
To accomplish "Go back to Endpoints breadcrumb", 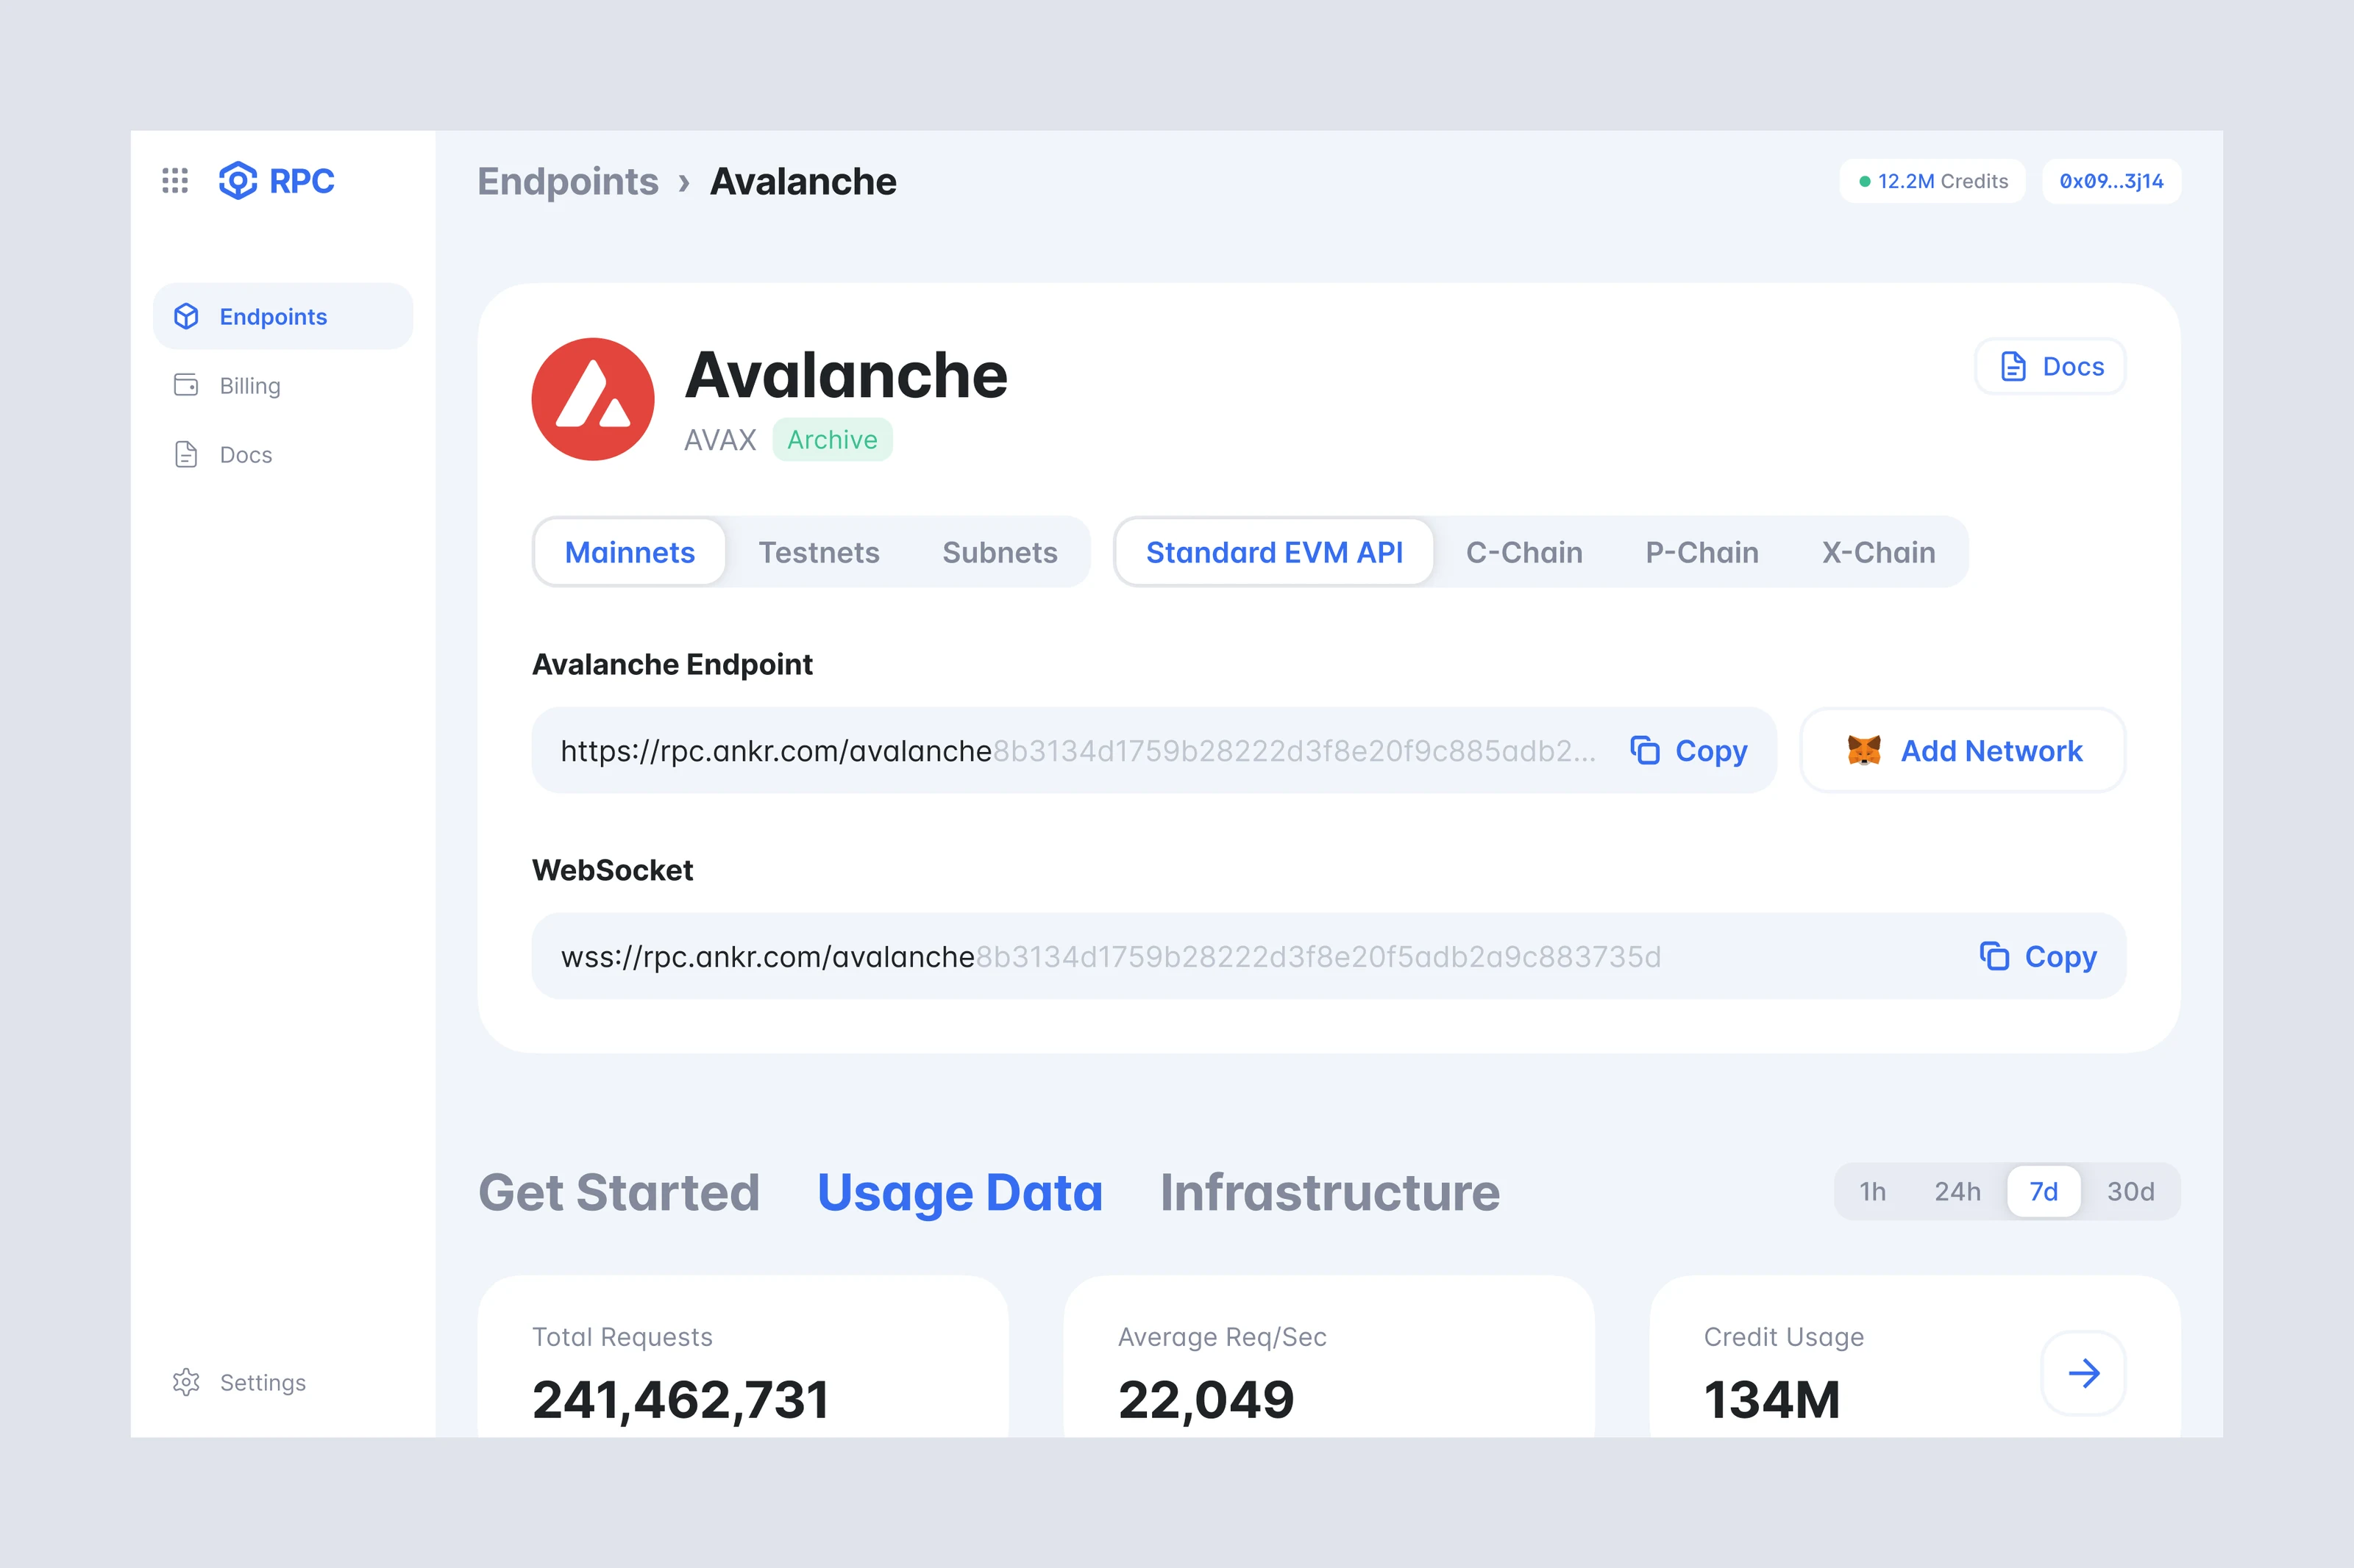I will click(x=568, y=181).
